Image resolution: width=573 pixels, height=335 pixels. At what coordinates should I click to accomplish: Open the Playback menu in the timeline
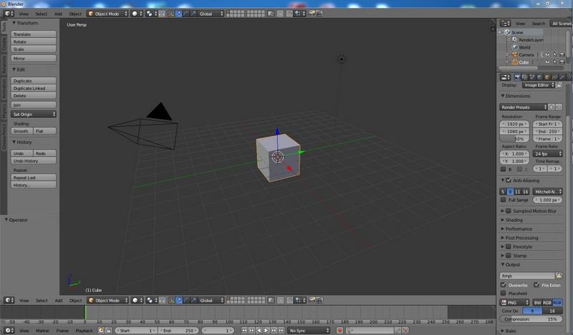click(84, 331)
